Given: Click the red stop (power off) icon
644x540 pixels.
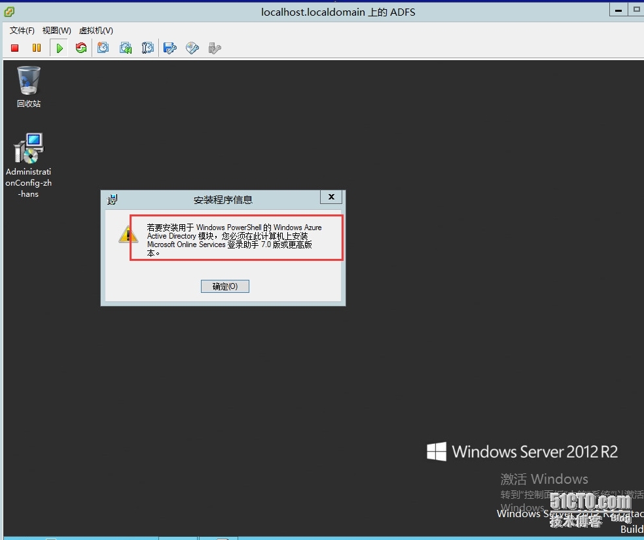Looking at the screenshot, I should (x=15, y=48).
